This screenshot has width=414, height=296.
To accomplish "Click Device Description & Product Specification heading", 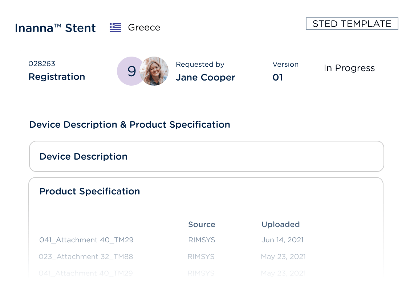I will (130, 124).
